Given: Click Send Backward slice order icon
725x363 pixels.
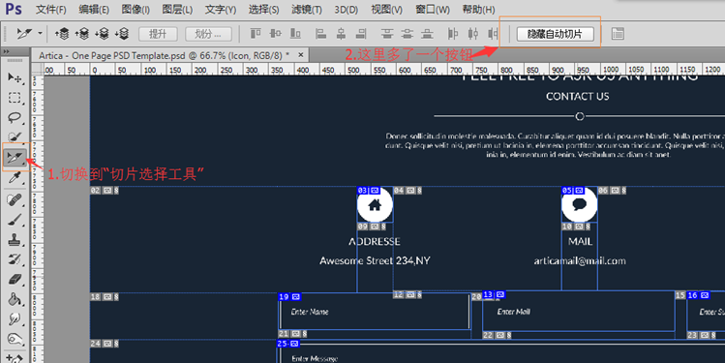Looking at the screenshot, I should coord(103,33).
